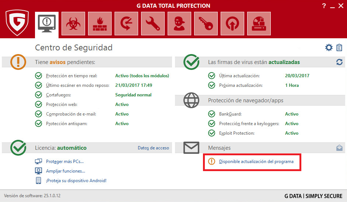
Task: Open '¡Proteja su dispositivo Android!' link
Action: pos(76,181)
